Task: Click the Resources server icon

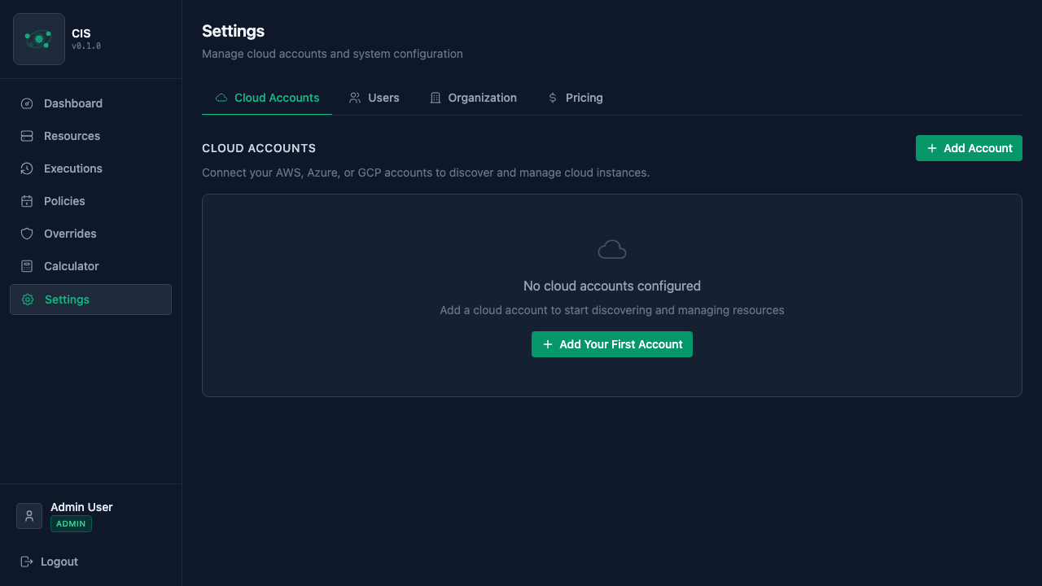Action: click(x=27, y=136)
